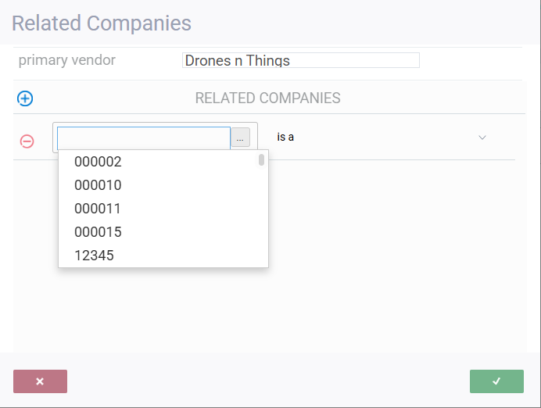Cancel with the red X button
Screen dimensions: 541x408
click(40, 381)
